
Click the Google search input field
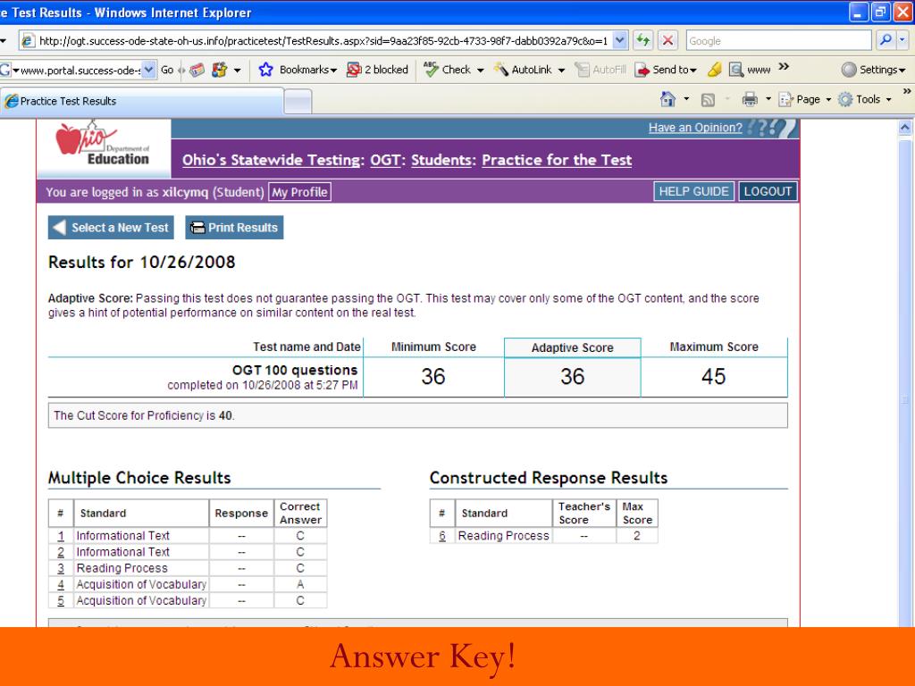pos(779,41)
